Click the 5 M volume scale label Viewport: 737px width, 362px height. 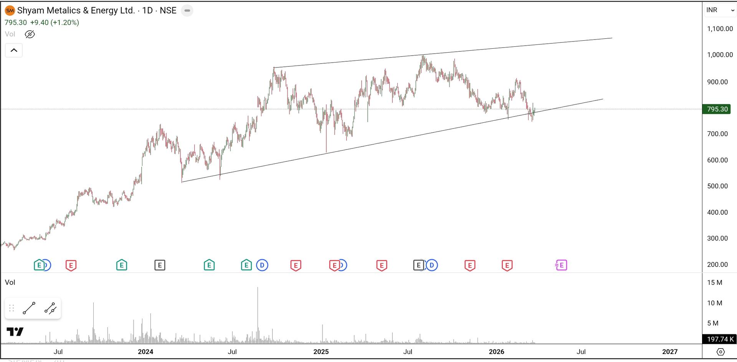pyautogui.click(x=713, y=323)
